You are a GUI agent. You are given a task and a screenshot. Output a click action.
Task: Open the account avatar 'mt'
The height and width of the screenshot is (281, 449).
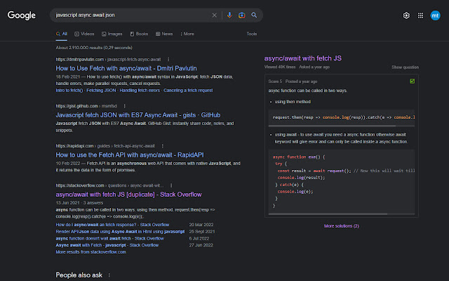(x=435, y=15)
